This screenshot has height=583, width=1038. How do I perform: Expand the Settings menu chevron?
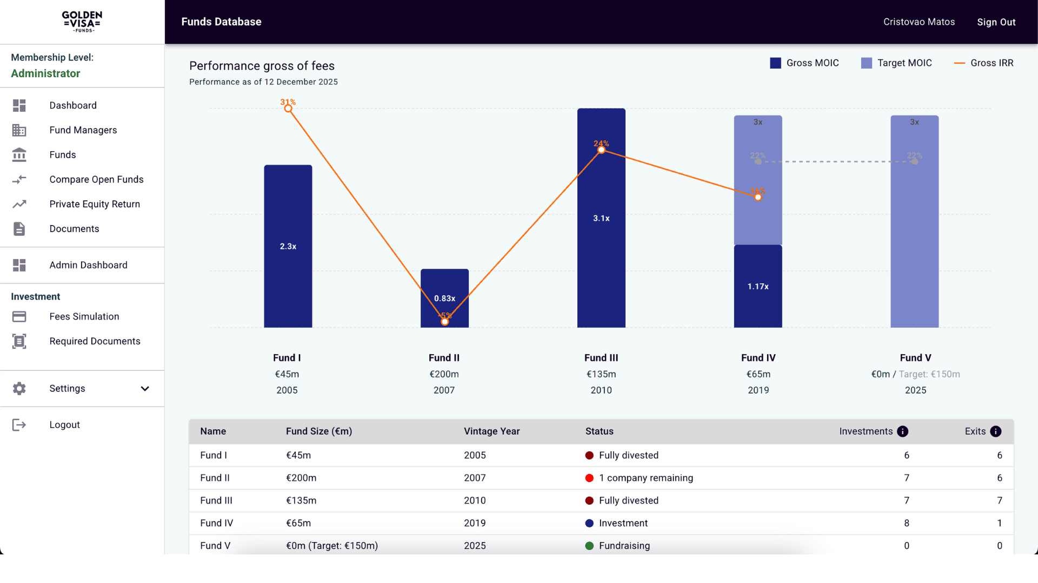(x=145, y=389)
